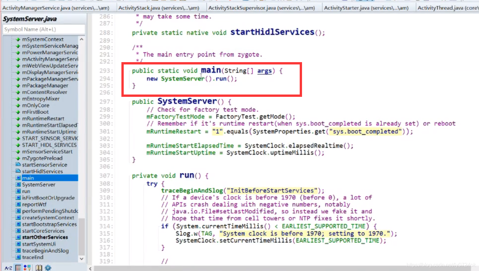Switch to ActivityStackSupervisor.java tab
The image size is (479, 271).
(x=261, y=8)
